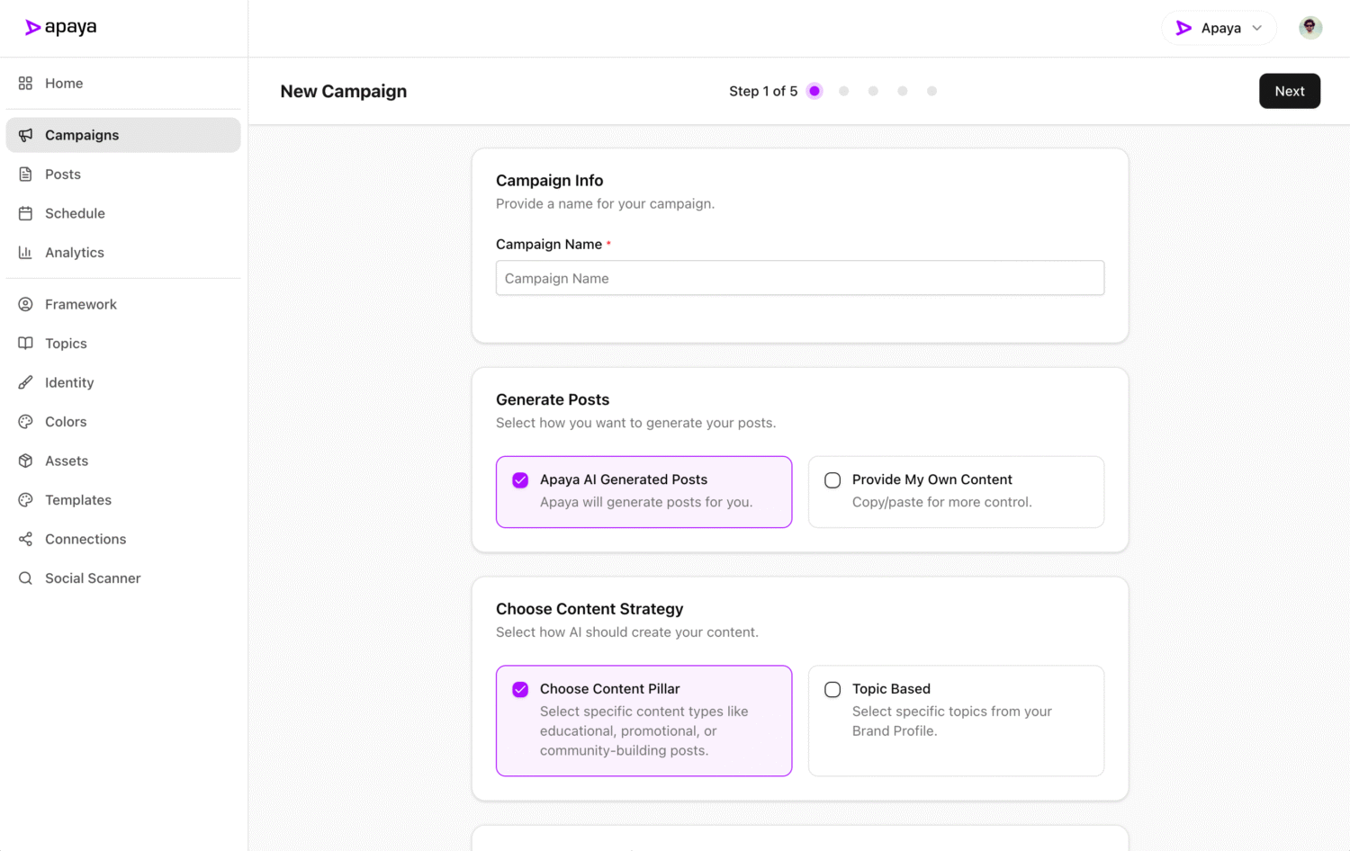This screenshot has height=851, width=1350.
Task: Open Schedule via its calendar icon
Action: click(25, 213)
